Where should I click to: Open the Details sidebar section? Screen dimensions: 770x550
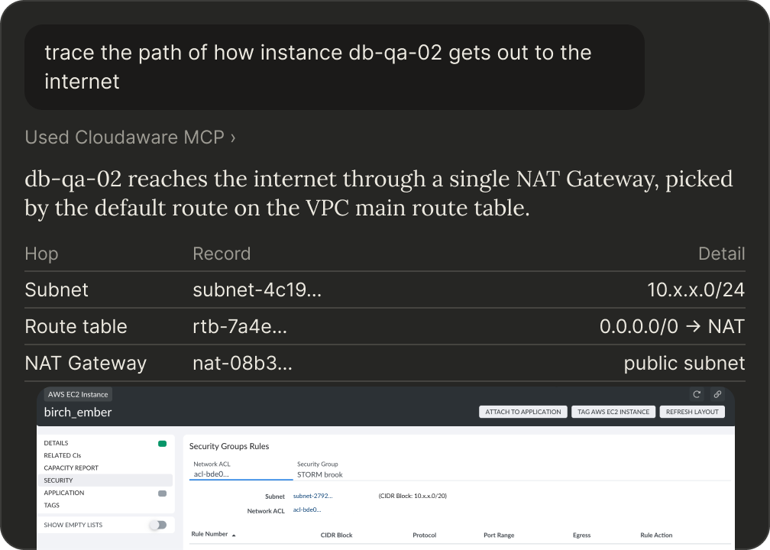(x=56, y=443)
